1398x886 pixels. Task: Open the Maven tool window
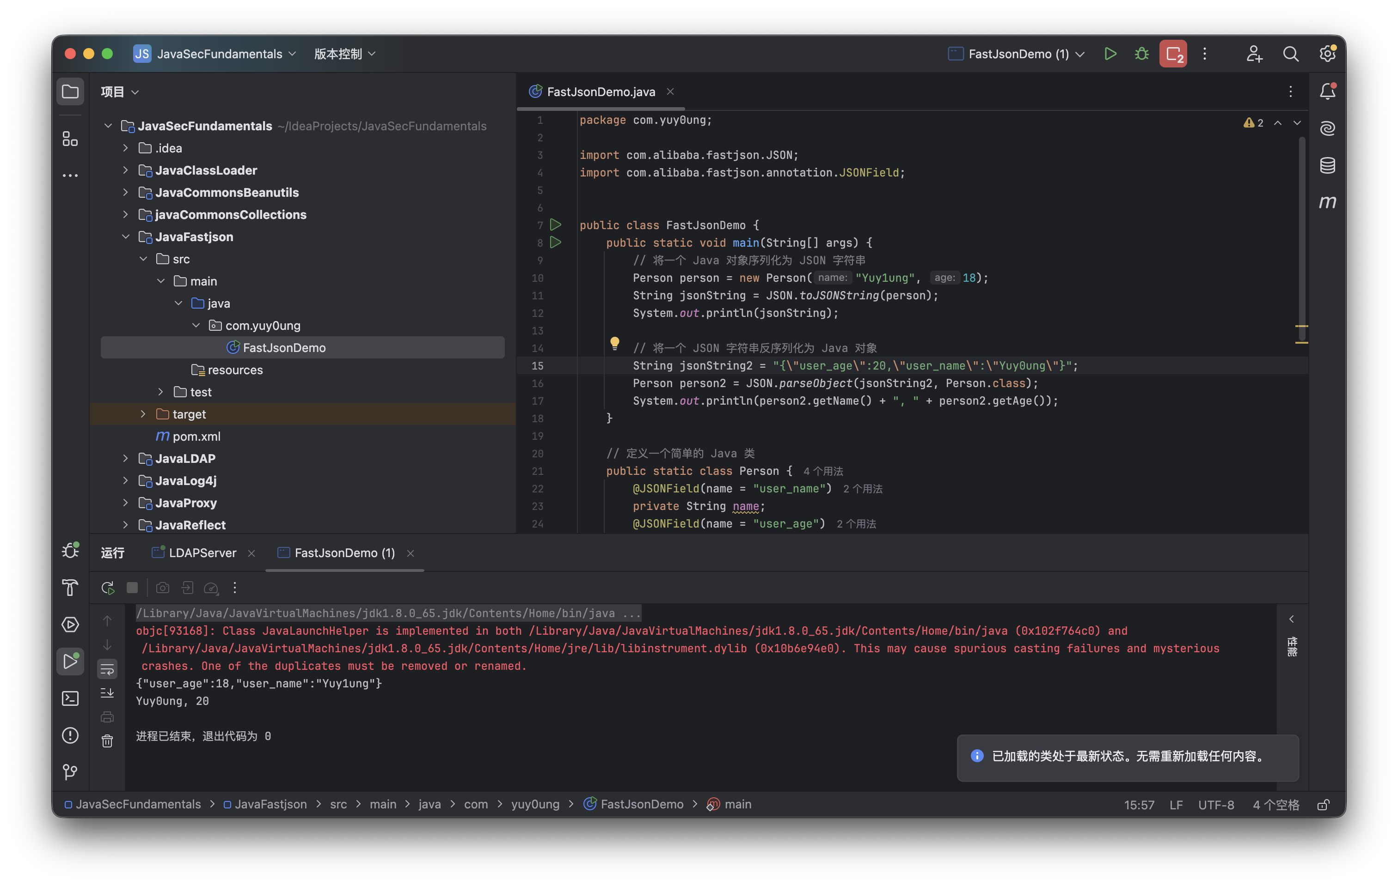point(1327,202)
